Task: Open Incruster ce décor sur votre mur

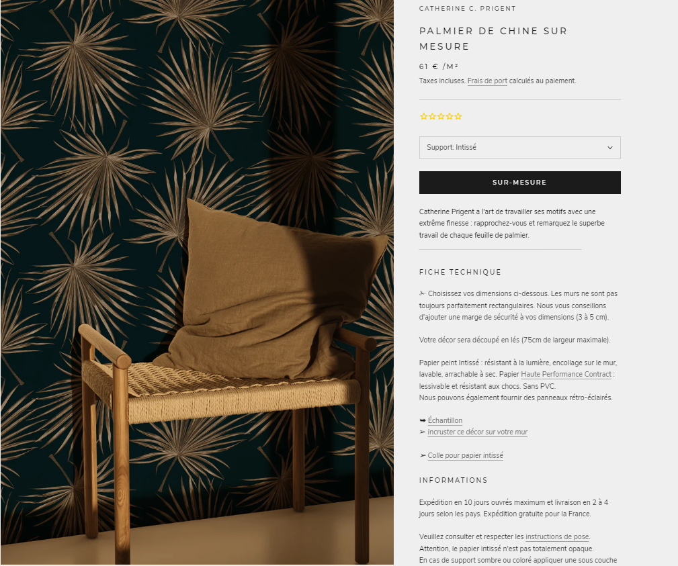Action: pyautogui.click(x=477, y=432)
